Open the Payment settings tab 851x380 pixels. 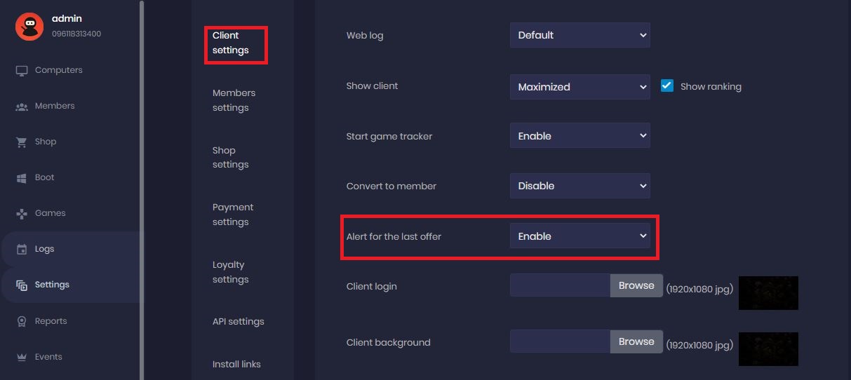coord(233,215)
